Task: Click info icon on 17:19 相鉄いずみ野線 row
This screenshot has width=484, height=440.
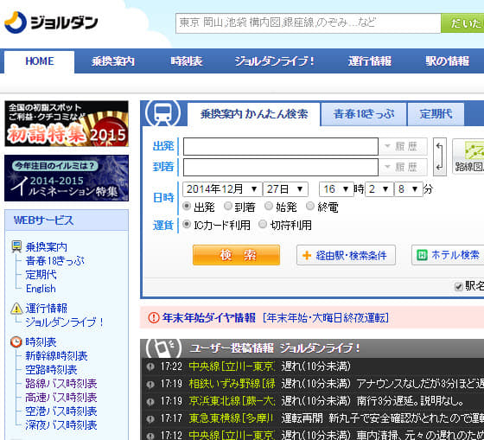Action: pyautogui.click(x=150, y=384)
